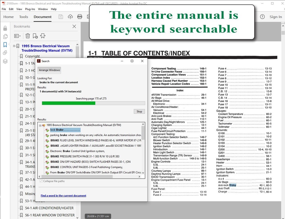Click the Save file icon in toolbar
Viewport: 285px width, 219px height.
(x=61, y=17)
